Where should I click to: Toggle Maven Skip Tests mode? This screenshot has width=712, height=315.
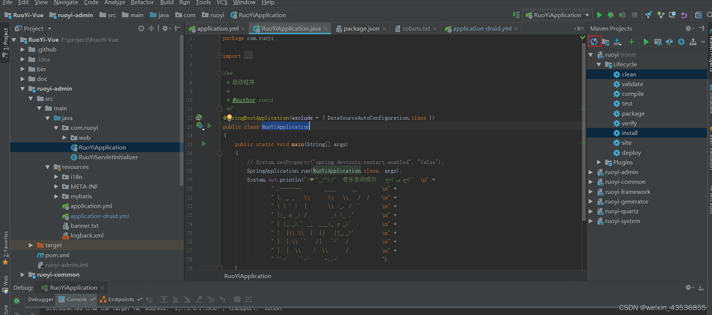point(681,42)
